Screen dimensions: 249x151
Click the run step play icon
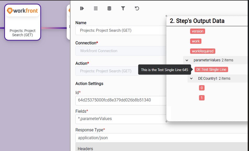pos(82,8)
